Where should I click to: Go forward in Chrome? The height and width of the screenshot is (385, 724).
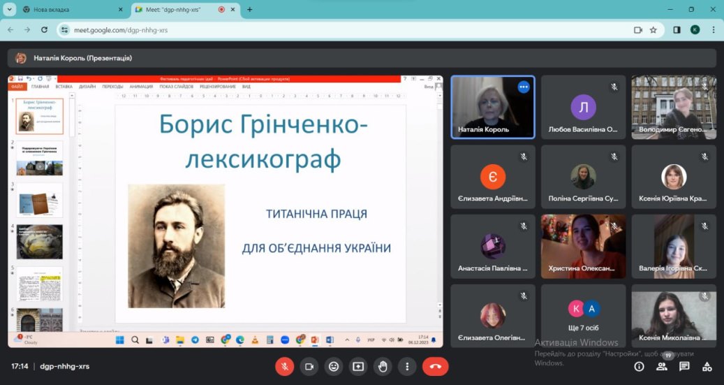point(27,30)
